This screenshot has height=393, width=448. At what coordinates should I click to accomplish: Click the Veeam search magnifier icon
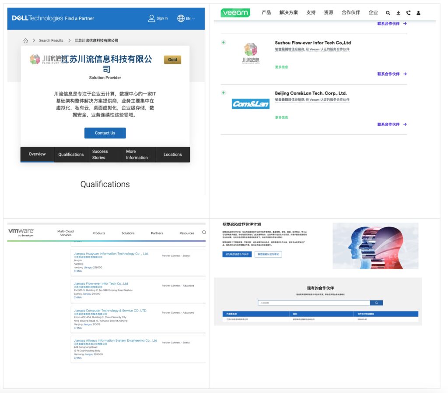click(x=388, y=13)
